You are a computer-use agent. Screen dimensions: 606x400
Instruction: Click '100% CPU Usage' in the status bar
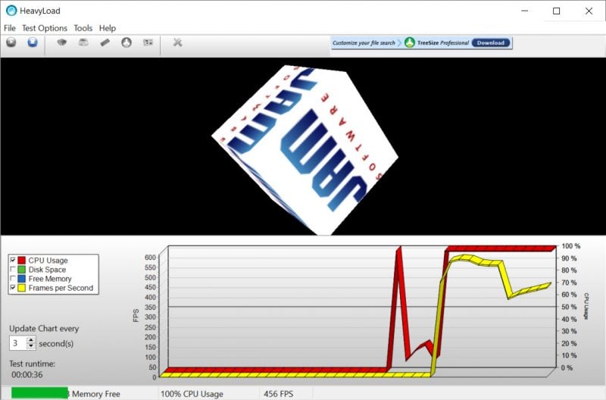192,394
